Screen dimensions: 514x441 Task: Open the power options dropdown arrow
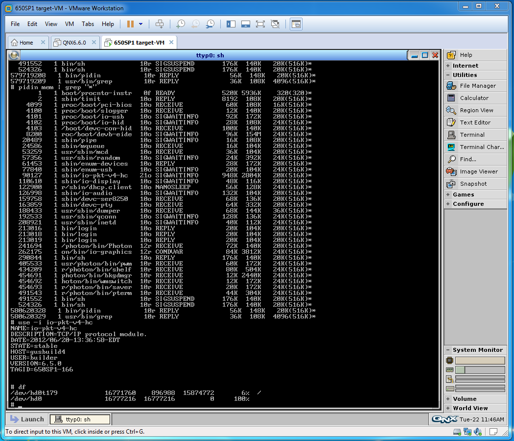coord(141,24)
